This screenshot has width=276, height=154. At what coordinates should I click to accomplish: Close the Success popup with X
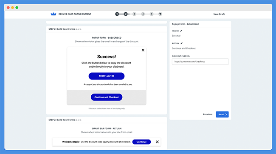point(143,50)
